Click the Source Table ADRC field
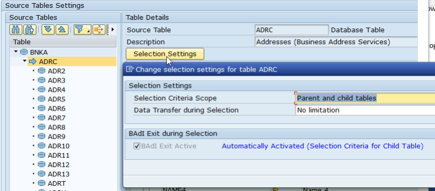The height and width of the screenshot is (191, 435). coord(292,30)
